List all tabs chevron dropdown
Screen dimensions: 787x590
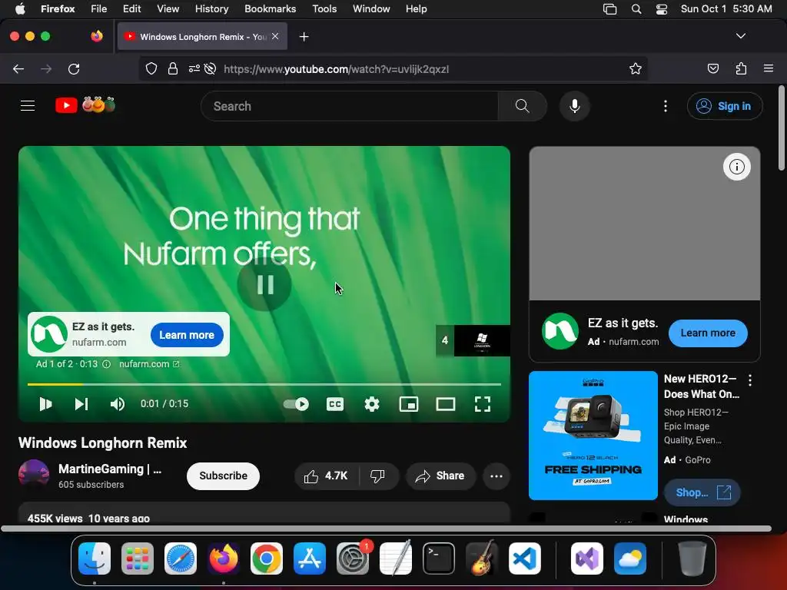(x=740, y=36)
